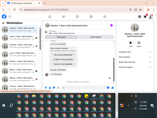The width and height of the screenshot is (157, 118).
Task: Send a thumbs-up like
Action: (x=113, y=88)
